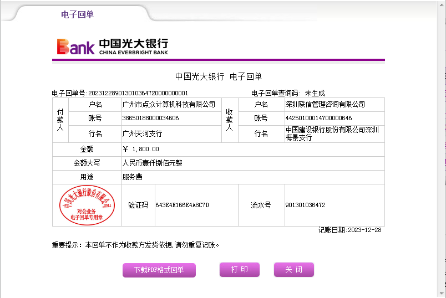446x298 pixels.
Task: Click payee name 深圳联信管理咨询有限公司
Action: (x=325, y=105)
